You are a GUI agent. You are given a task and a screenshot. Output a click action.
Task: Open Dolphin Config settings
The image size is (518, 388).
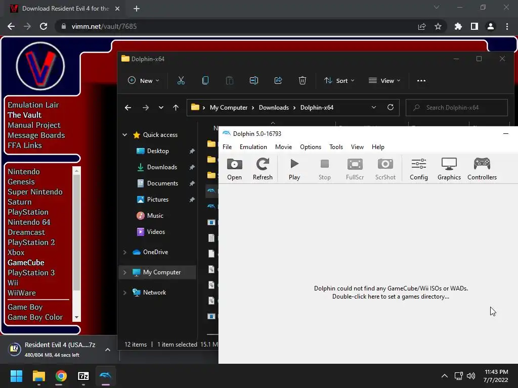click(x=418, y=169)
